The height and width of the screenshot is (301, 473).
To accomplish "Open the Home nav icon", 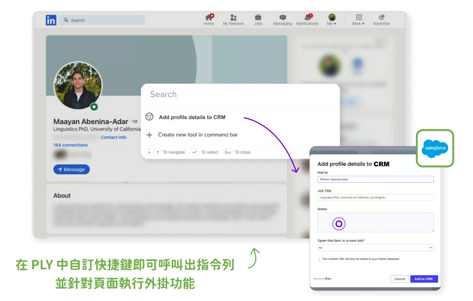I will point(209,20).
